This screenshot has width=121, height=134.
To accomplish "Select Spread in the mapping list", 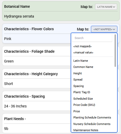I will (x=78, y=80).
